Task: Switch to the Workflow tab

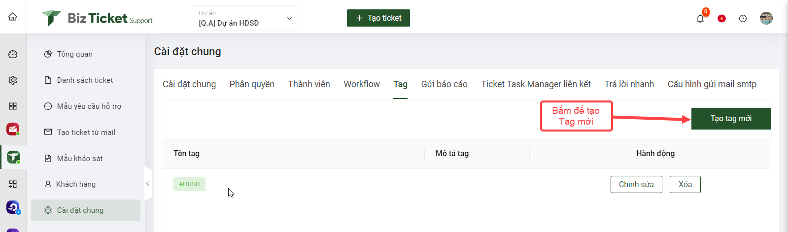Action: (x=362, y=84)
